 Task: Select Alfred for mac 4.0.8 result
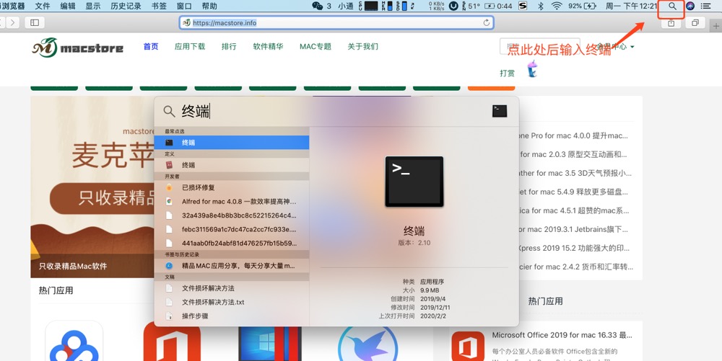[232, 201]
